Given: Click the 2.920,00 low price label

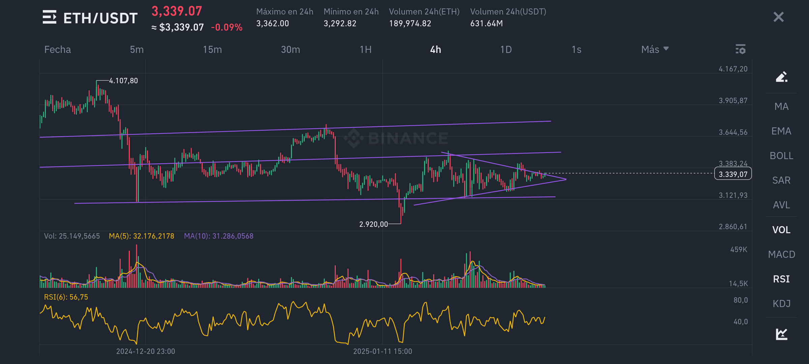Looking at the screenshot, I should point(373,224).
